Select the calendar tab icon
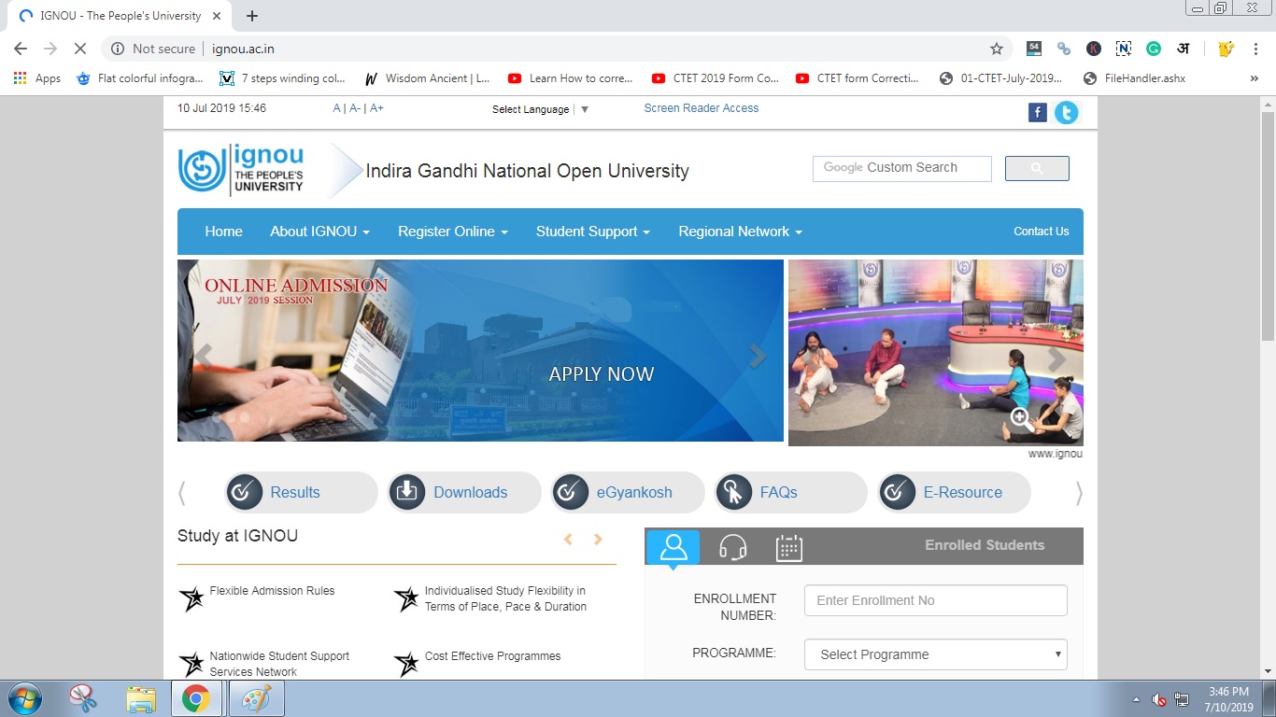The width and height of the screenshot is (1276, 717). click(x=789, y=547)
